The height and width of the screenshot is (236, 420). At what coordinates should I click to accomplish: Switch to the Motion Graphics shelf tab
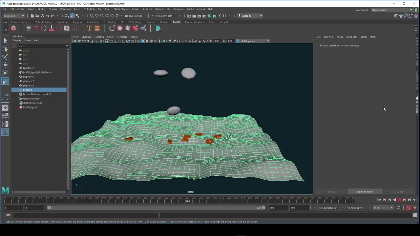pos(194,22)
